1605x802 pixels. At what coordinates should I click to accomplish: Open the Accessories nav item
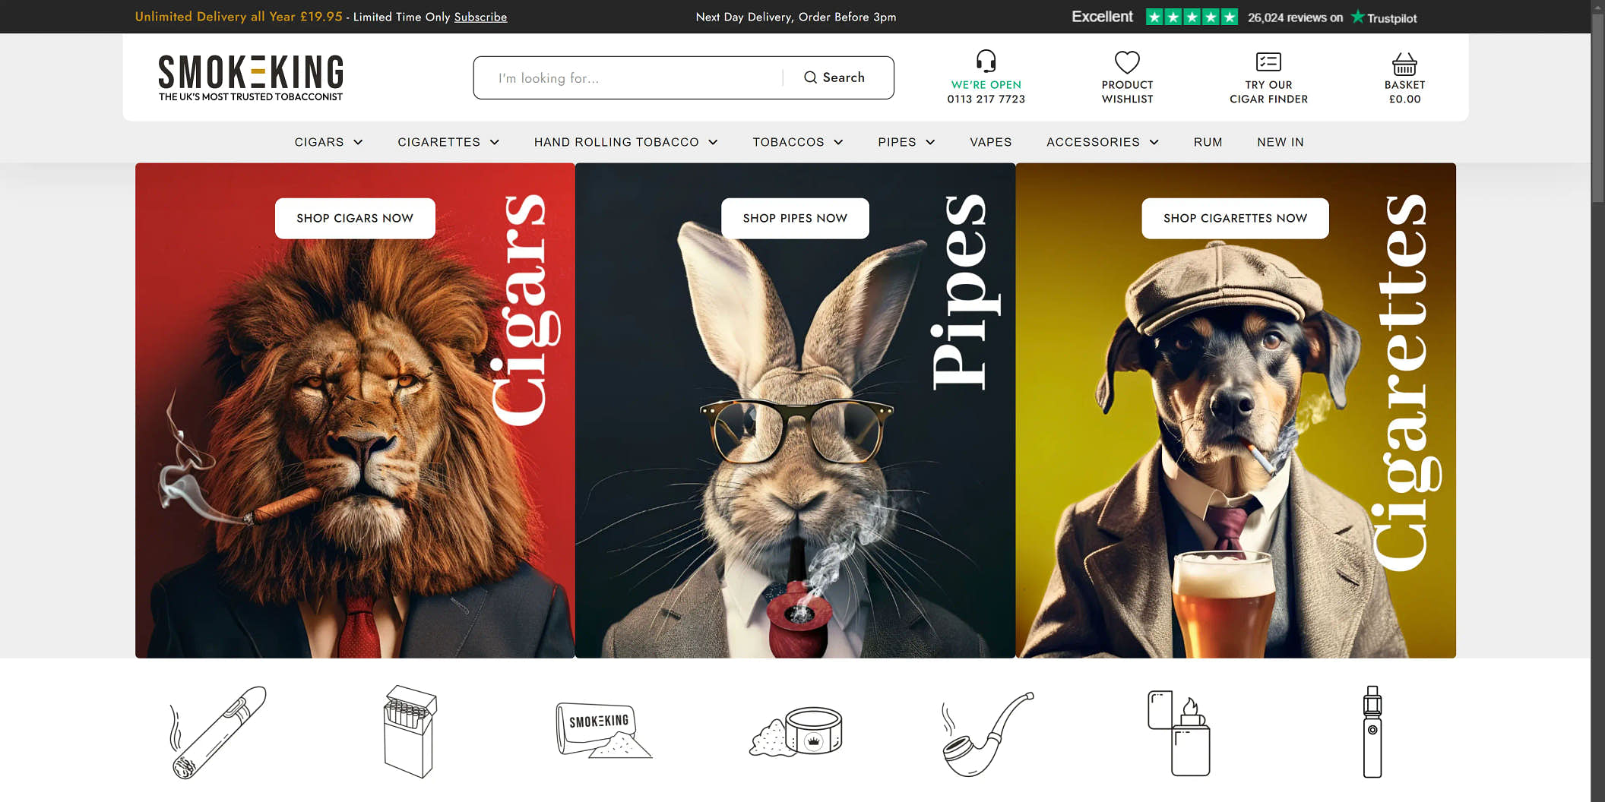[1093, 142]
